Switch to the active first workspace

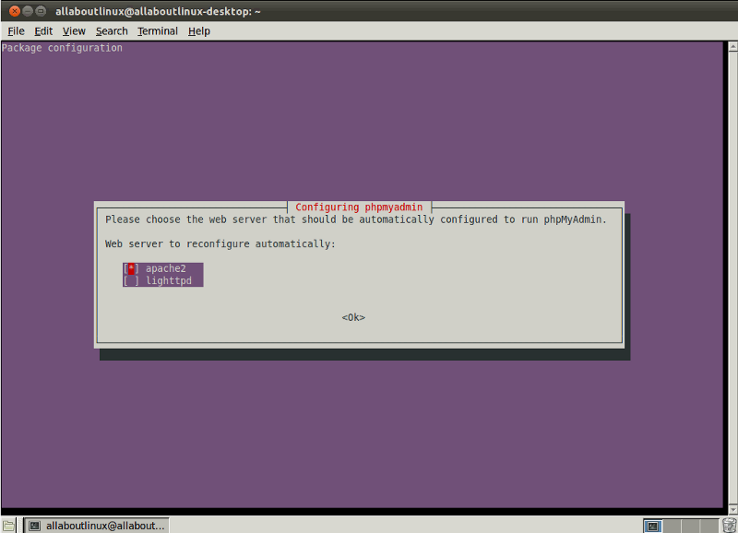[652, 526]
